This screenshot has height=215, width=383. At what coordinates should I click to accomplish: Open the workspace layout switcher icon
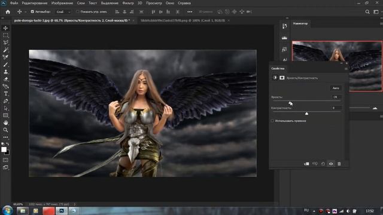pos(376,12)
